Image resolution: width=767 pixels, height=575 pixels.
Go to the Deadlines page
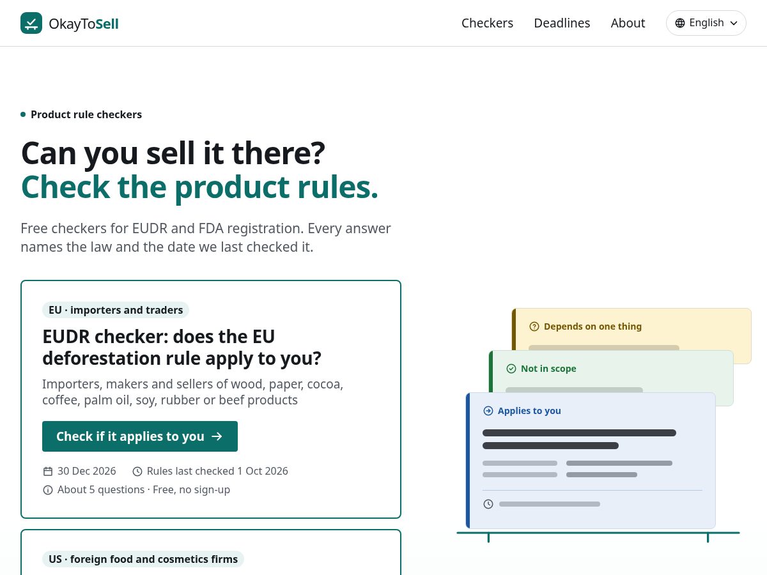pos(562,23)
